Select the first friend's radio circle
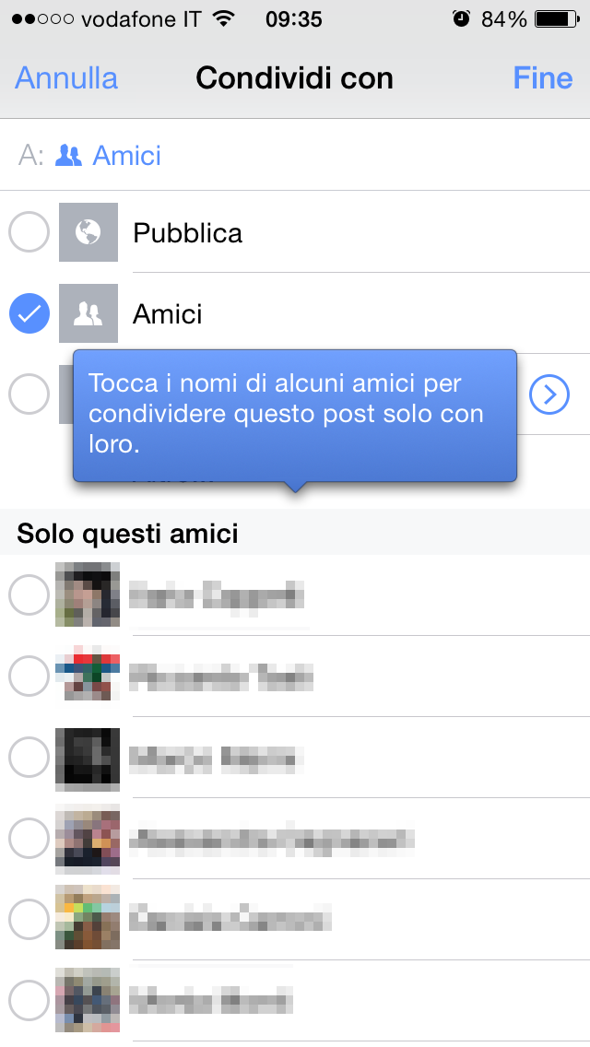 pos(29,596)
